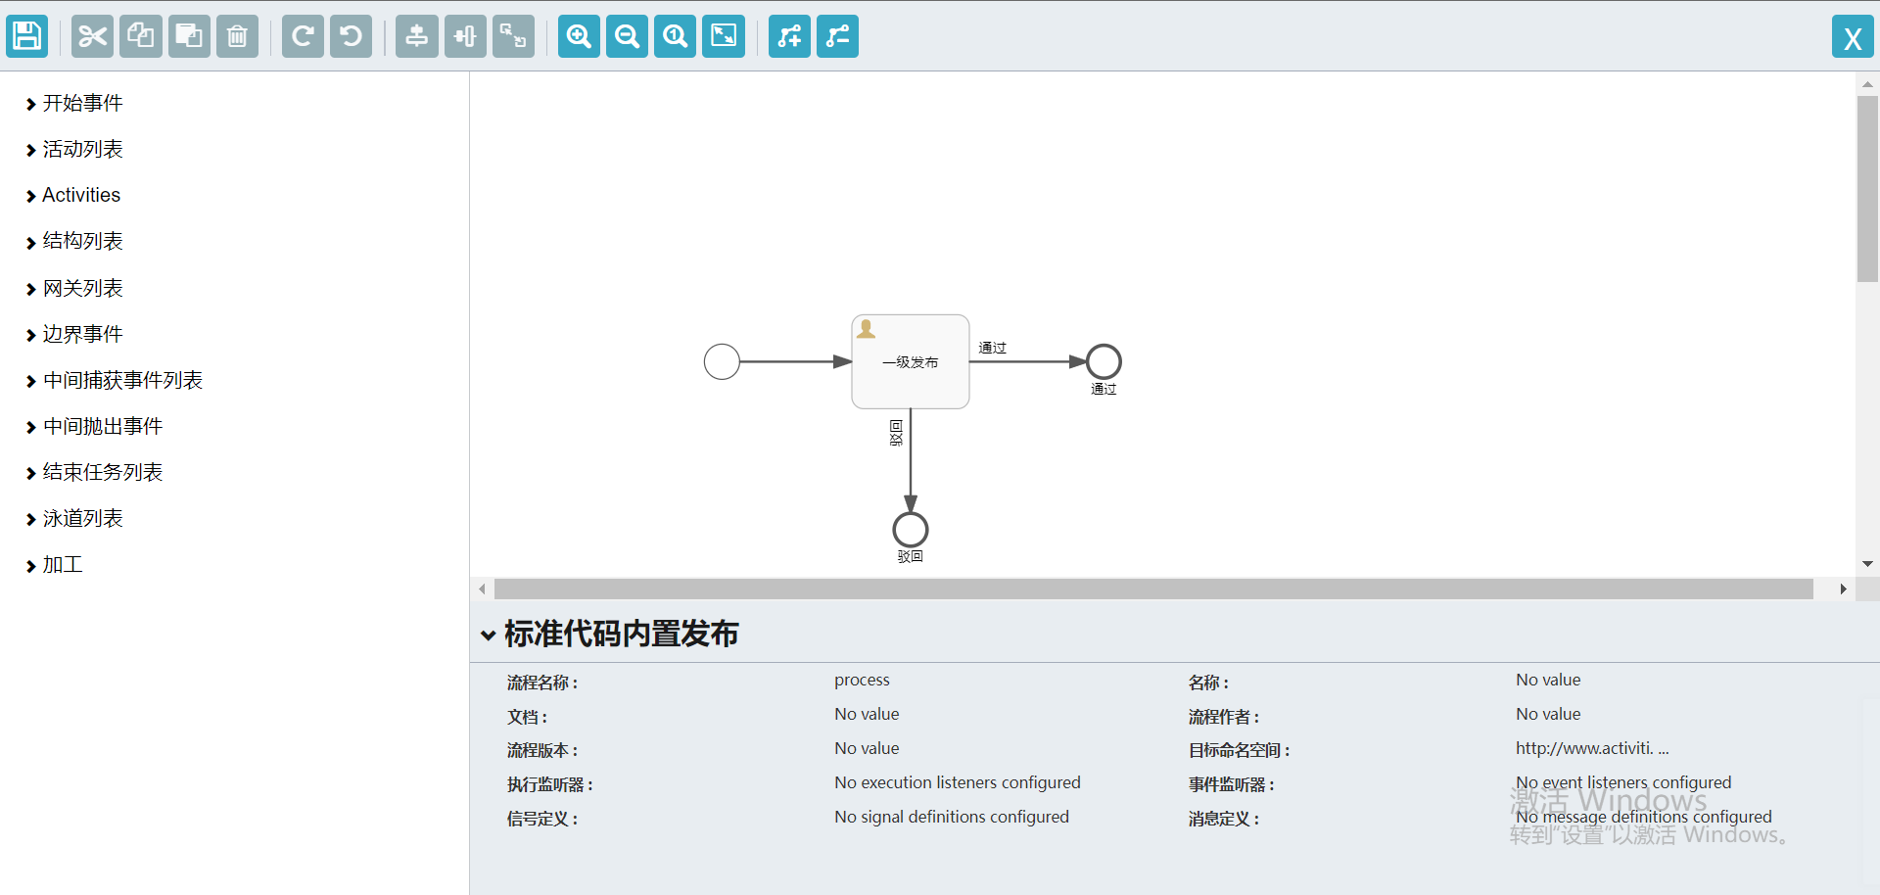The width and height of the screenshot is (1880, 895).
Task: Click the canvas vertical scrollbar thumb
Action: click(1867, 189)
